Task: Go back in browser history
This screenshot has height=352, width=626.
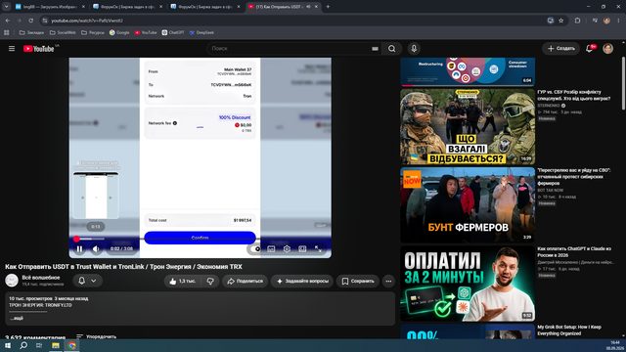Action: point(8,21)
